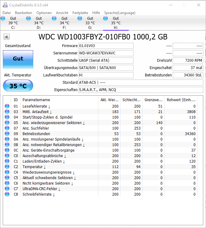Switch to drive G: at 33 °C
The image size is (206, 228).
click(x=90, y=23)
